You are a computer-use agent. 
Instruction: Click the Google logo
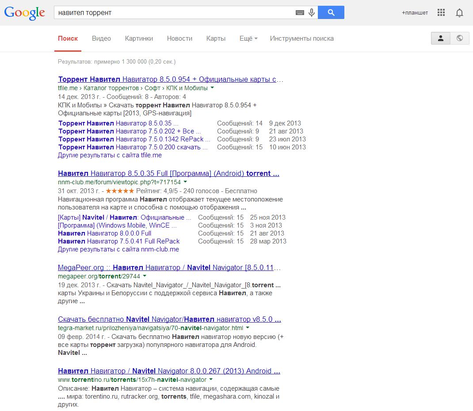click(24, 13)
